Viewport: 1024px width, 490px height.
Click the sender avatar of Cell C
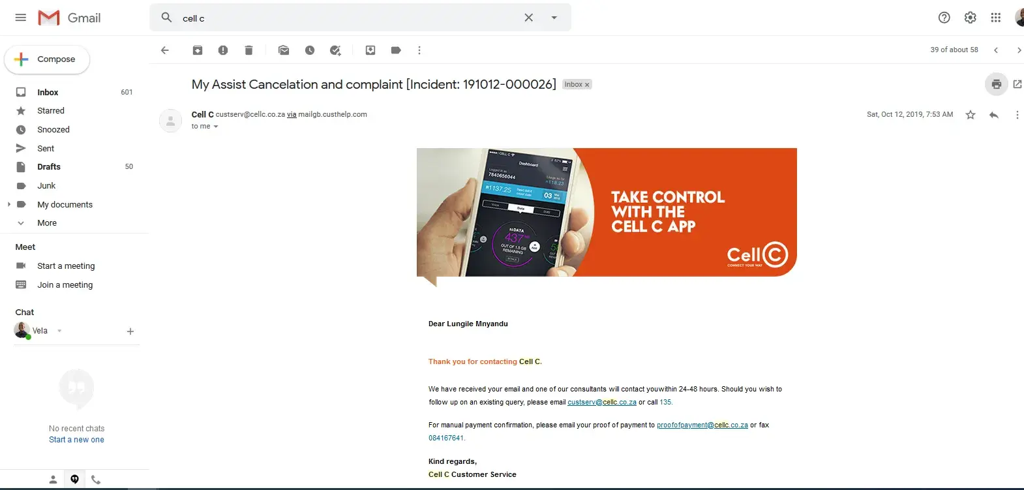click(x=170, y=121)
